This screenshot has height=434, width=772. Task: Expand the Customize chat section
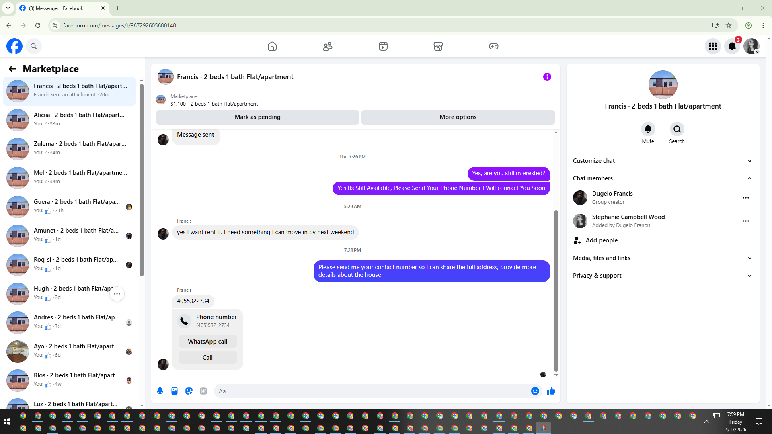click(x=749, y=161)
